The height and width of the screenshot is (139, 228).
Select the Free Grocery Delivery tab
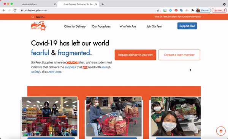78,4
